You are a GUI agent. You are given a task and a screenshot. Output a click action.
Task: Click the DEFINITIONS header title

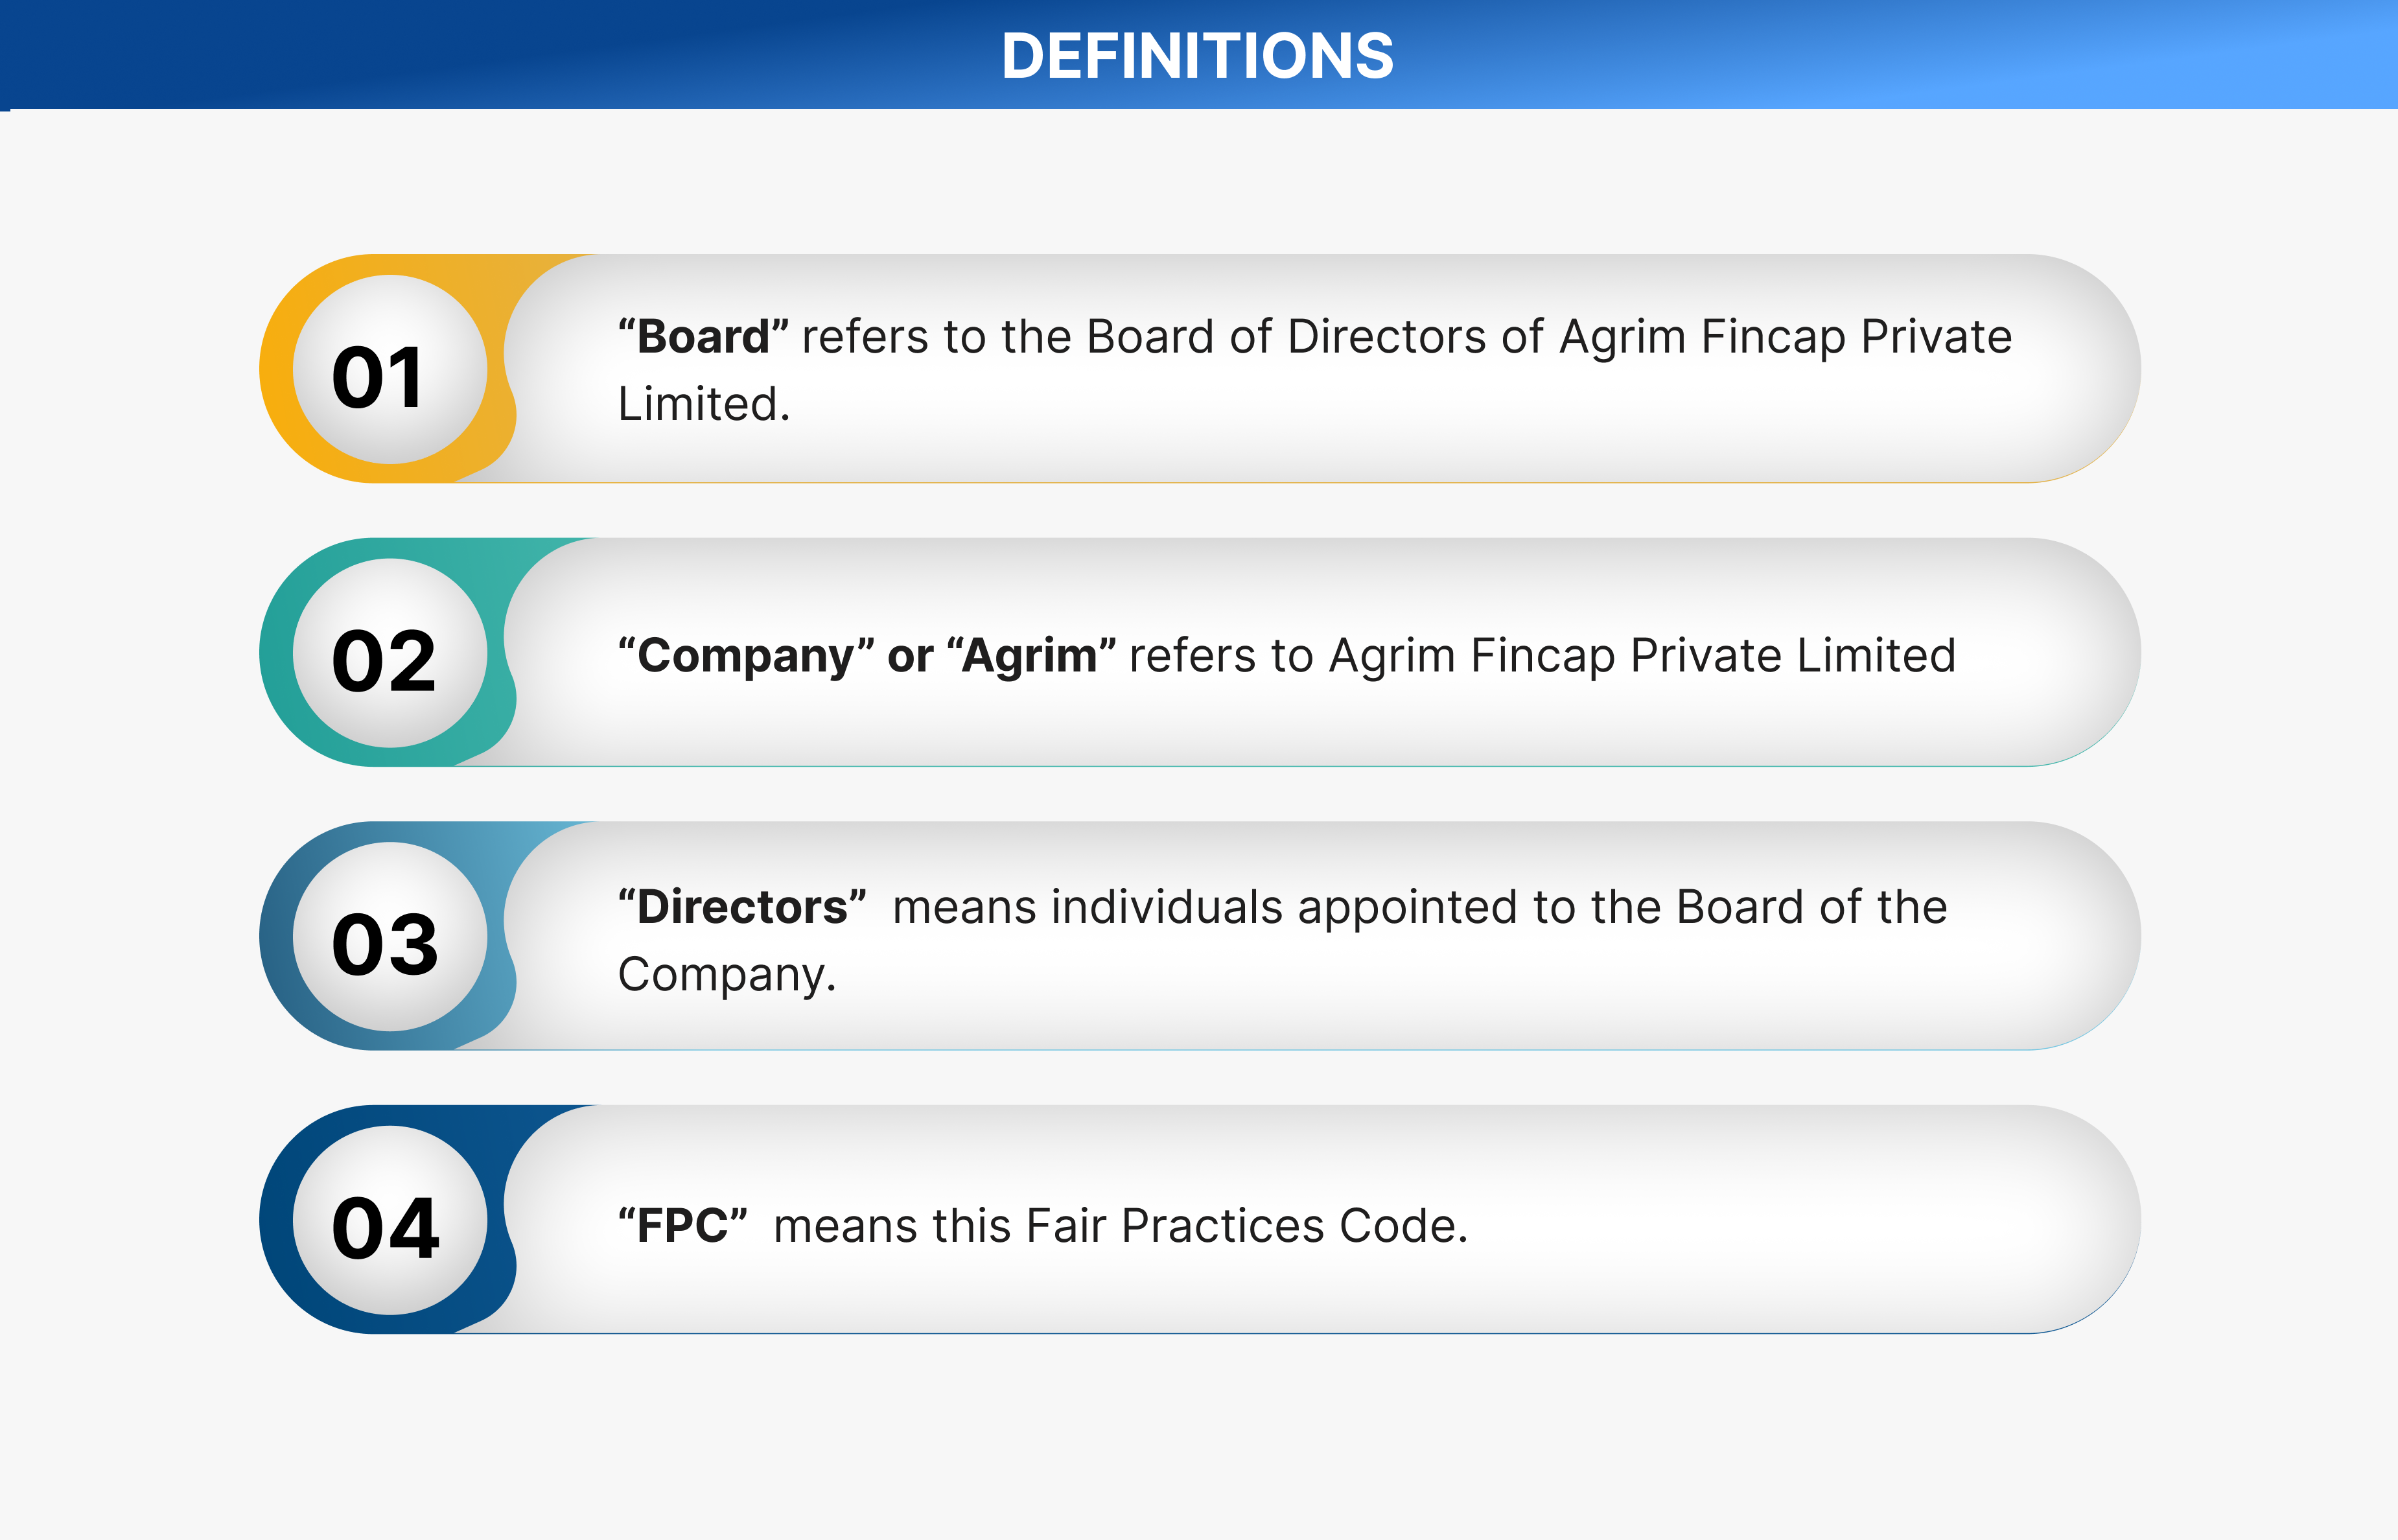pos(1197,56)
